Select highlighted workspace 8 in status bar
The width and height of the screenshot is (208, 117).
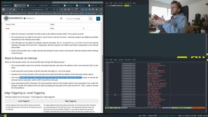[5, 116]
